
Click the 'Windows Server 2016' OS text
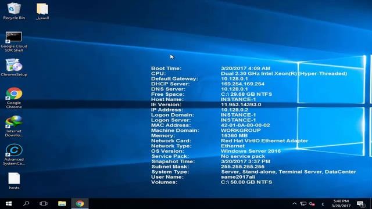[251, 151]
